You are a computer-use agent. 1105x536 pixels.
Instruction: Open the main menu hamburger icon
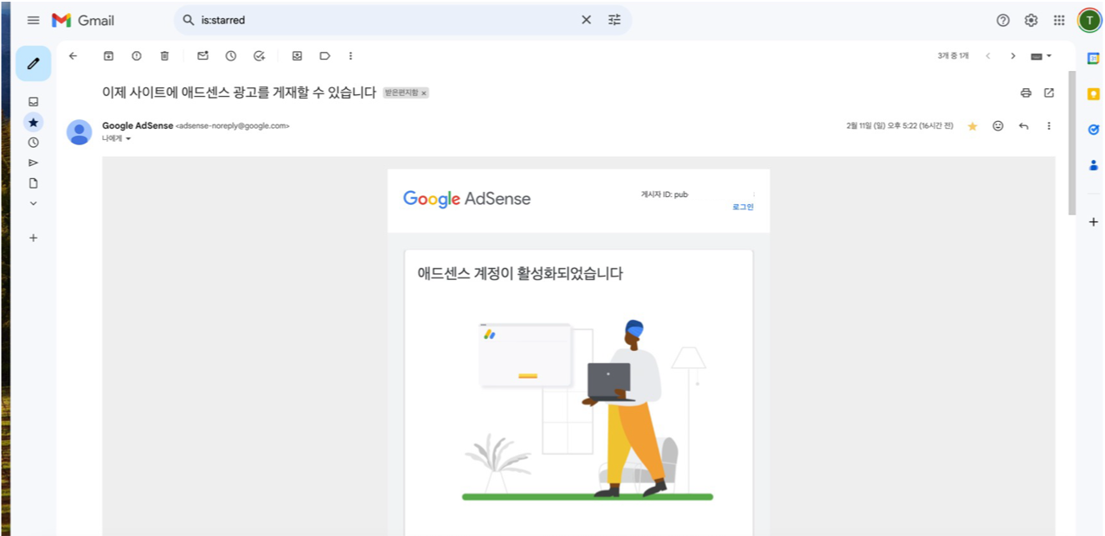tap(34, 20)
